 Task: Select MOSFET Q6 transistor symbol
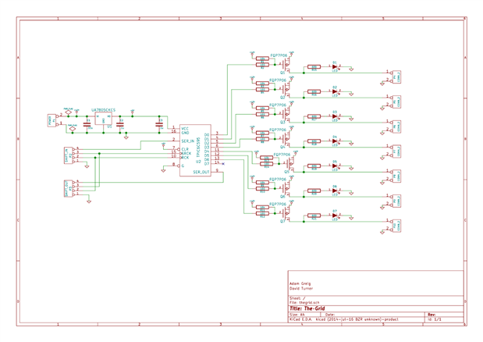pyautogui.click(x=286, y=189)
